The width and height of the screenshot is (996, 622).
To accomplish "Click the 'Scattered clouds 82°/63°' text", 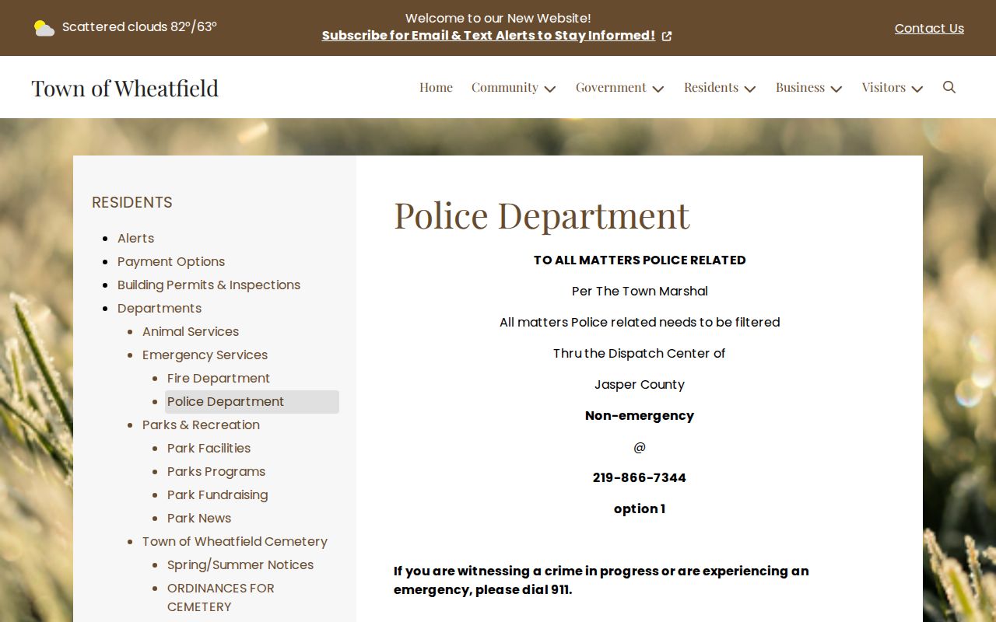I will [x=139, y=26].
